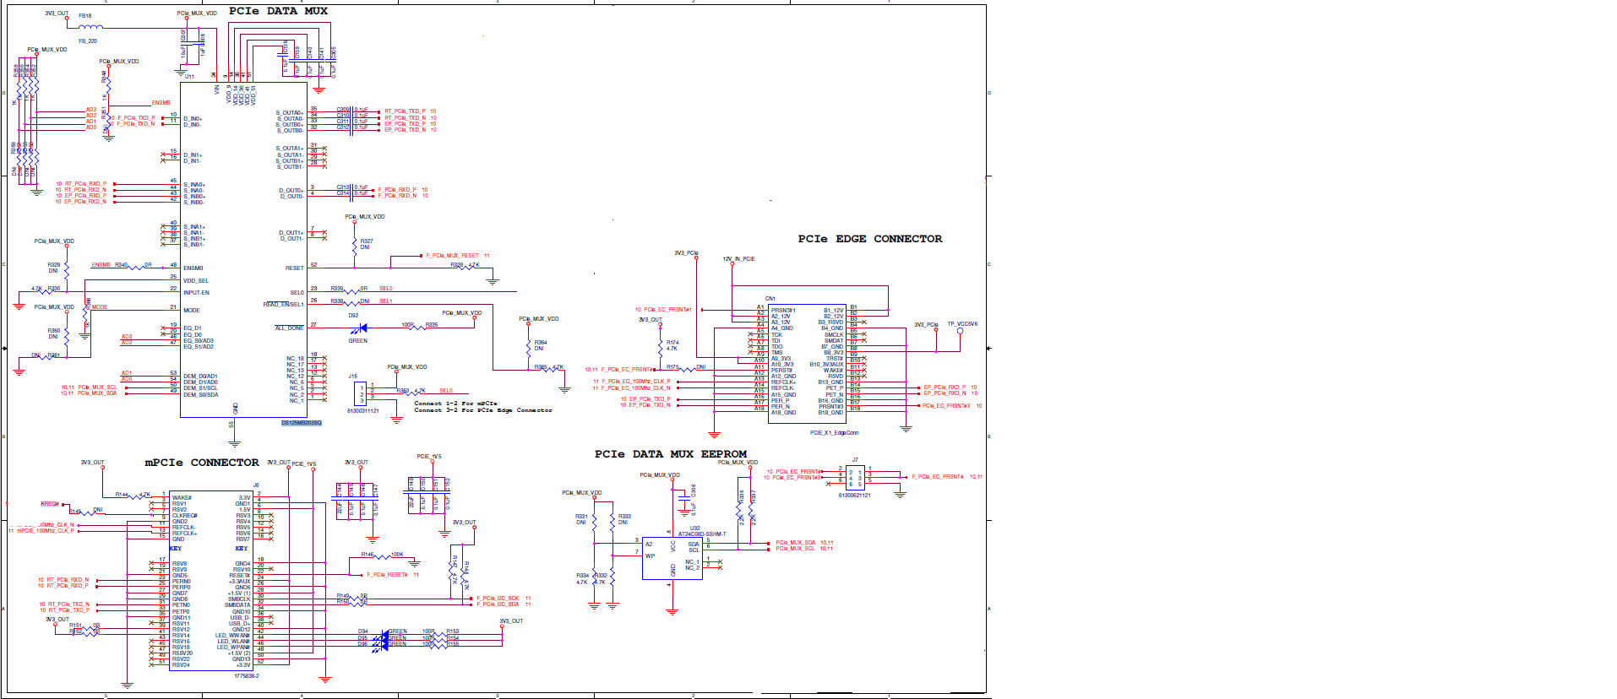Select the 'CN1' reference designator

[770, 299]
